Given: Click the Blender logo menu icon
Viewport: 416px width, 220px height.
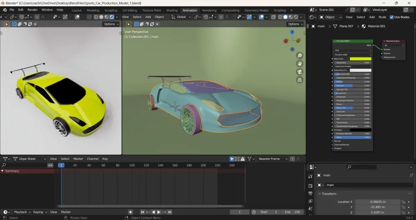Looking at the screenshot, I should point(5,10).
